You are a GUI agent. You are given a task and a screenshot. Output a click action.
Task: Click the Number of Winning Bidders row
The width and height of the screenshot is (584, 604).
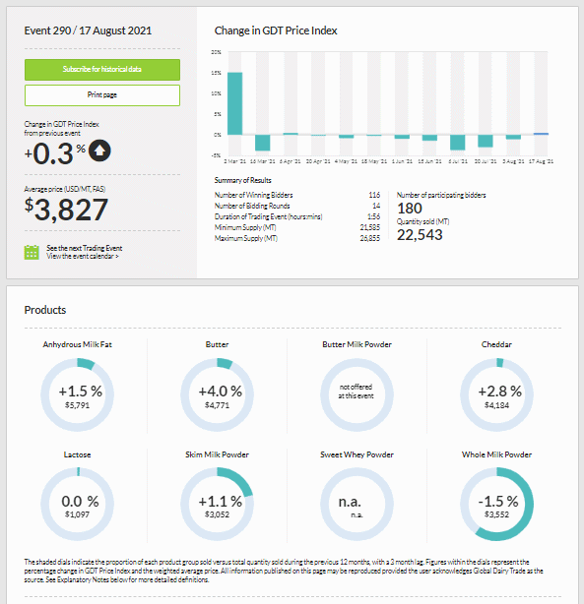coord(297,195)
